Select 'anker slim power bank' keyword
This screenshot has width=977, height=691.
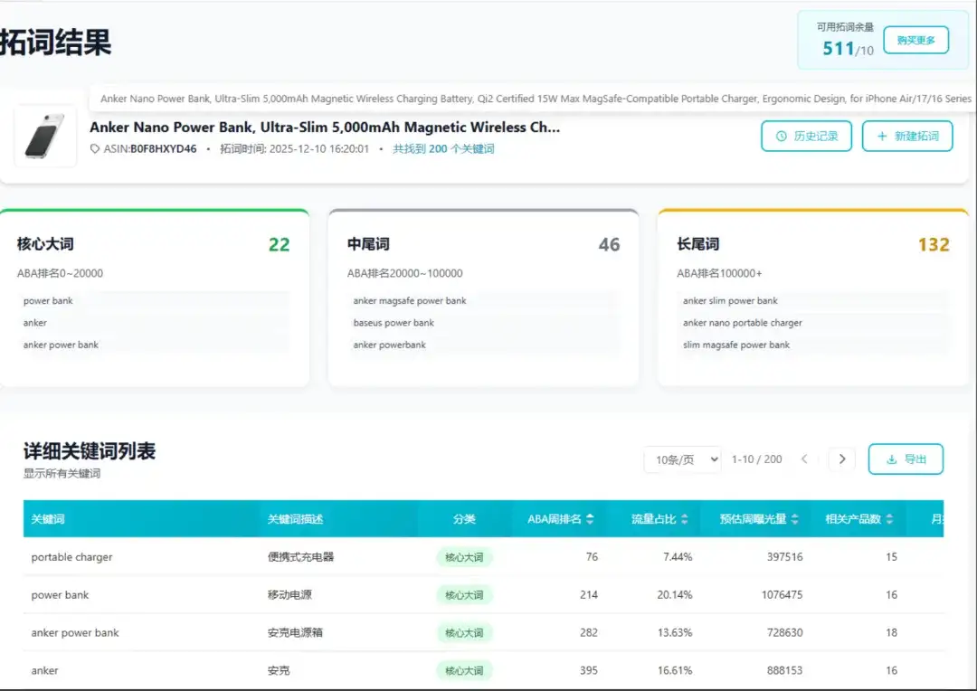coord(730,301)
